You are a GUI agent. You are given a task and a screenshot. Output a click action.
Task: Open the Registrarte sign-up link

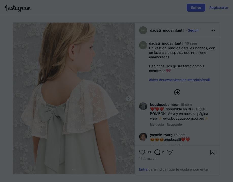(x=218, y=8)
